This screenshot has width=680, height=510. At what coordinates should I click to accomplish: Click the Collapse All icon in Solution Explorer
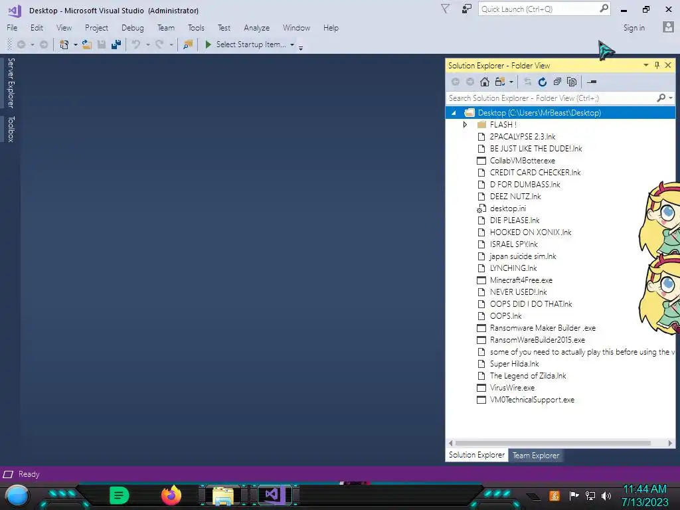[557, 82]
